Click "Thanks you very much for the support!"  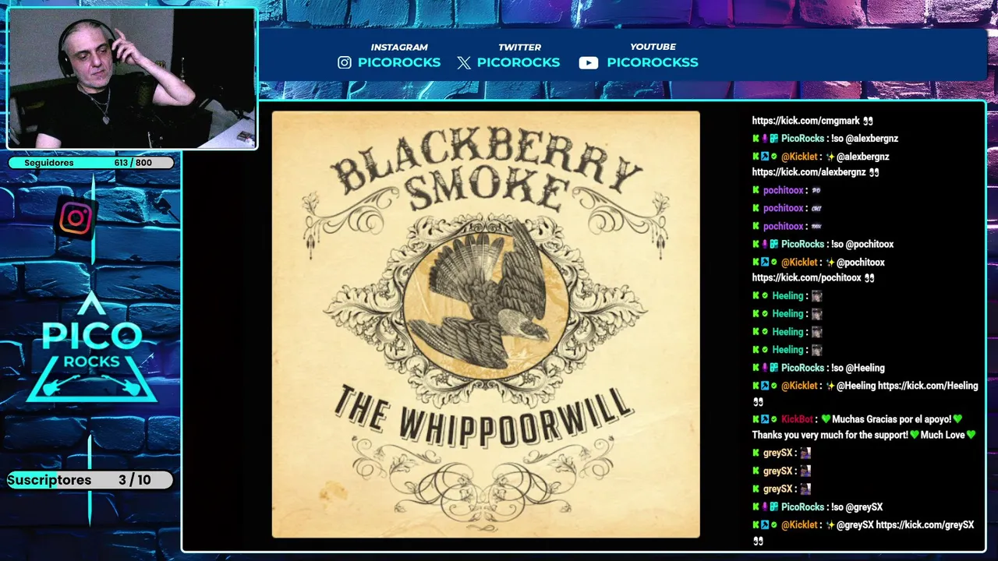click(830, 435)
